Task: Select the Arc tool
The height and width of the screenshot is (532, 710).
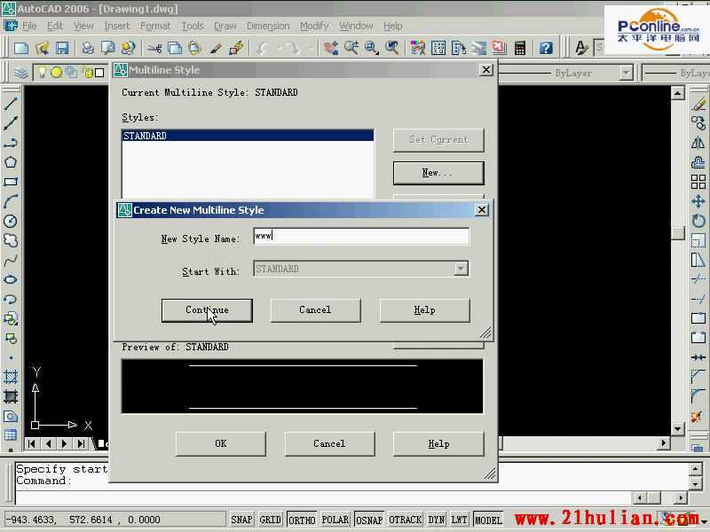Action: [11, 201]
